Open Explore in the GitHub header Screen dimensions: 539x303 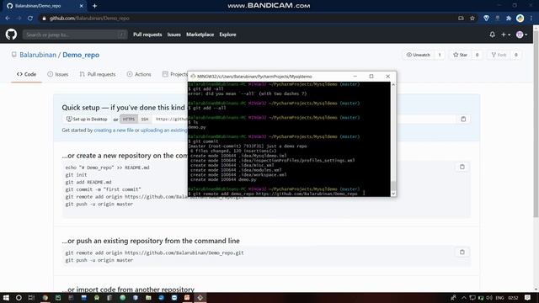227,35
